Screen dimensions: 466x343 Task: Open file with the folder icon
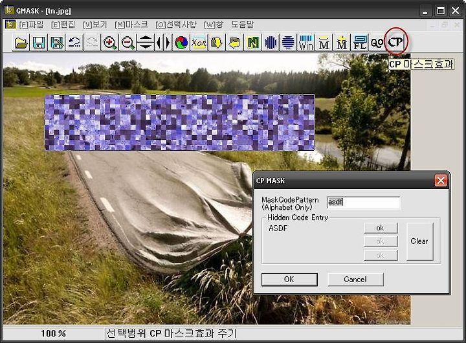point(21,43)
